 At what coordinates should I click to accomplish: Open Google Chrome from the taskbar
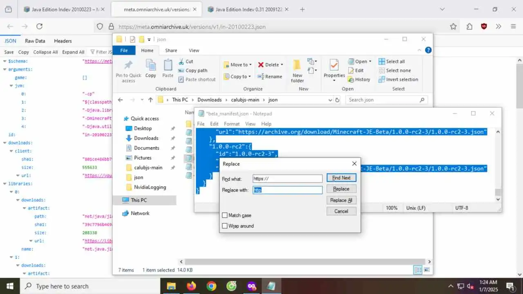click(x=211, y=286)
